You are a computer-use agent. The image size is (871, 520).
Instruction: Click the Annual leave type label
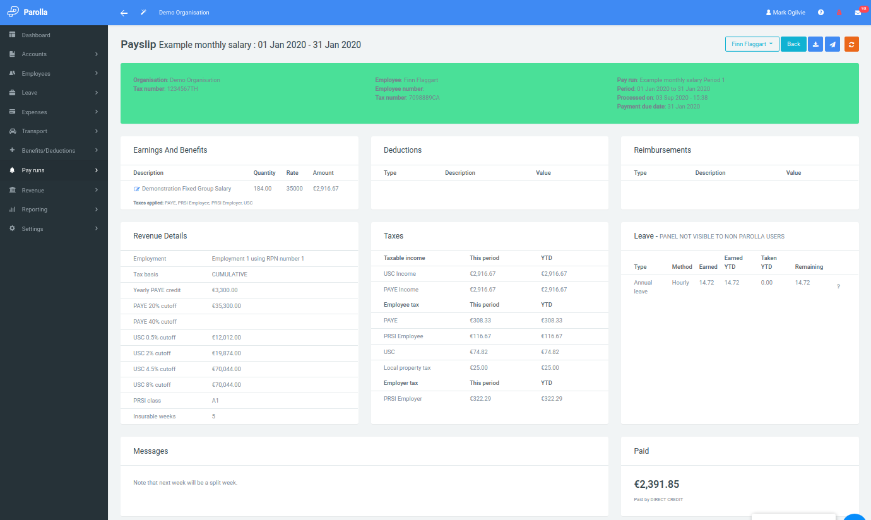[x=643, y=287]
